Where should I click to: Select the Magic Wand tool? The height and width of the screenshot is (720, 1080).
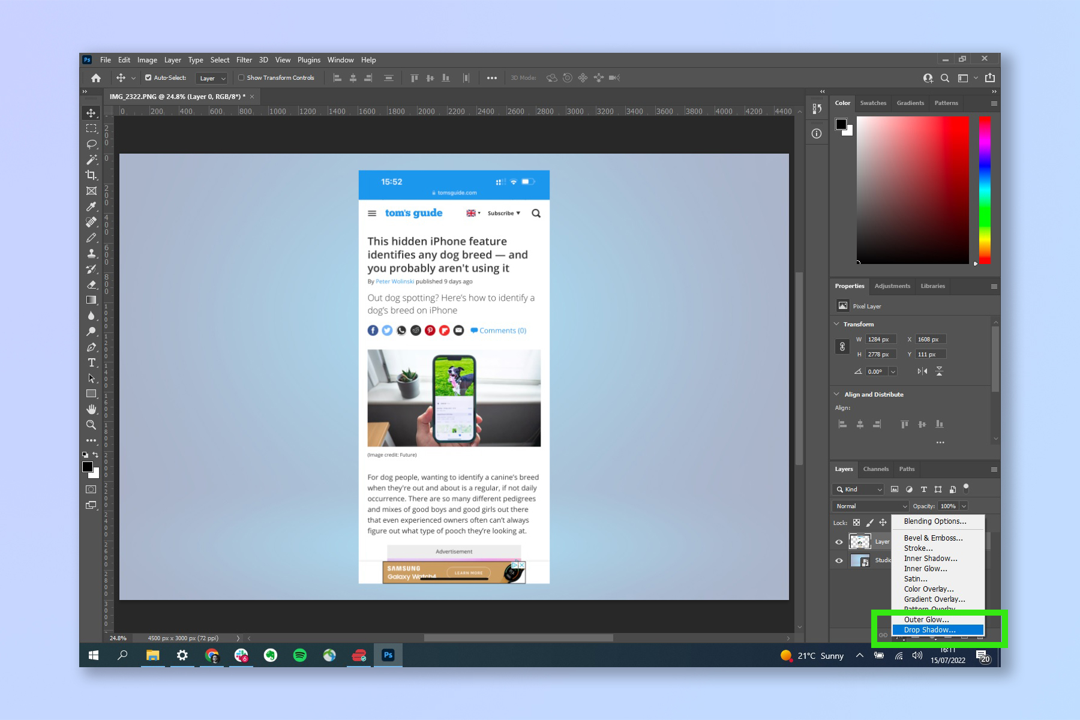point(91,160)
